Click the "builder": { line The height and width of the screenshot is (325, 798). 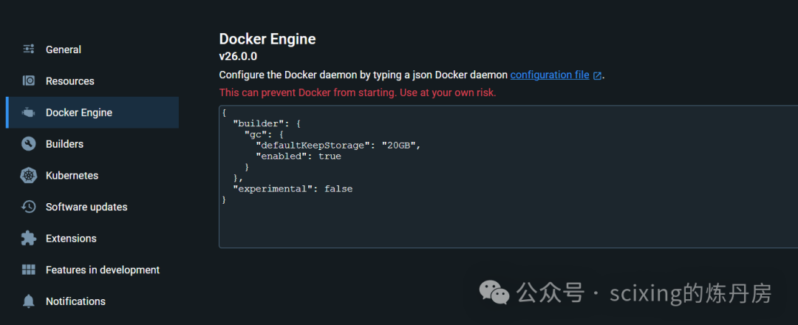click(267, 123)
